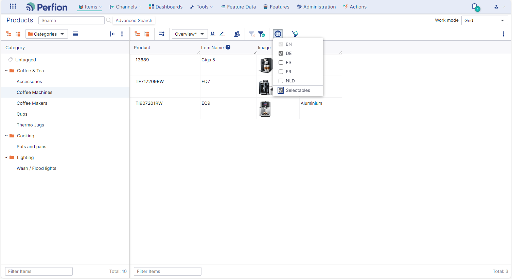Click the hand truck export icon

click(295, 34)
